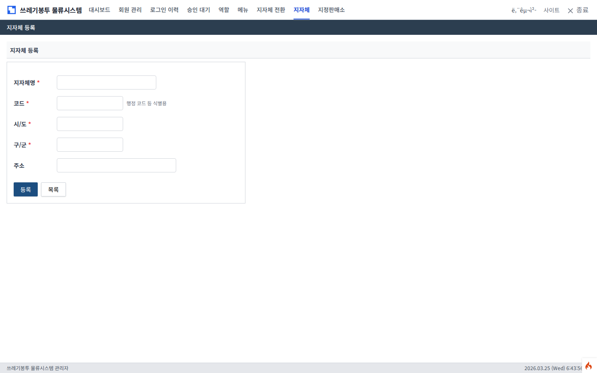This screenshot has height=373, width=597.
Task: Open the 승인 대기 menu item
Action: (198, 10)
